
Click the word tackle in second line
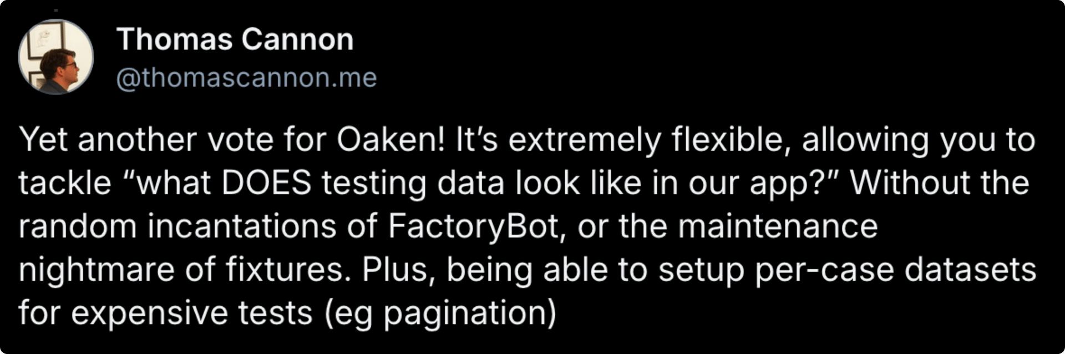[x=65, y=183]
